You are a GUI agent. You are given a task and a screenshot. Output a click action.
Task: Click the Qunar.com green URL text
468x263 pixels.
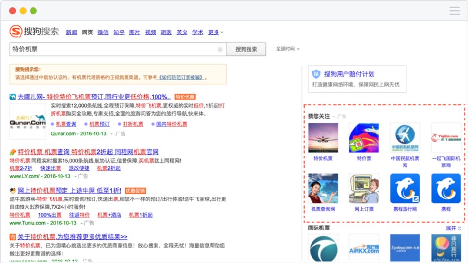pyautogui.click(x=79, y=133)
